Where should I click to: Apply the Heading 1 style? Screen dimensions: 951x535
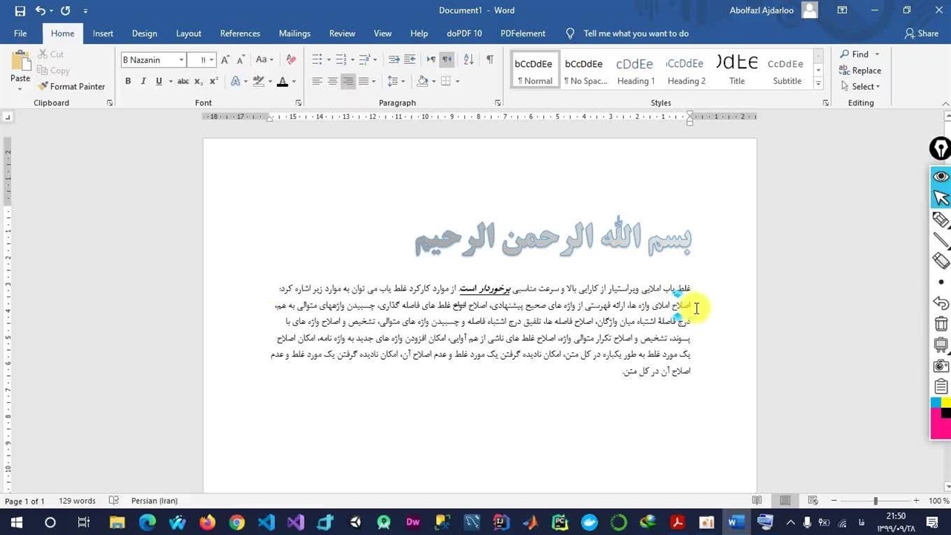pos(635,71)
